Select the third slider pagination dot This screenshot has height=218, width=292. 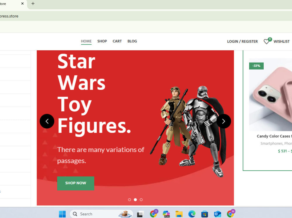141,200
